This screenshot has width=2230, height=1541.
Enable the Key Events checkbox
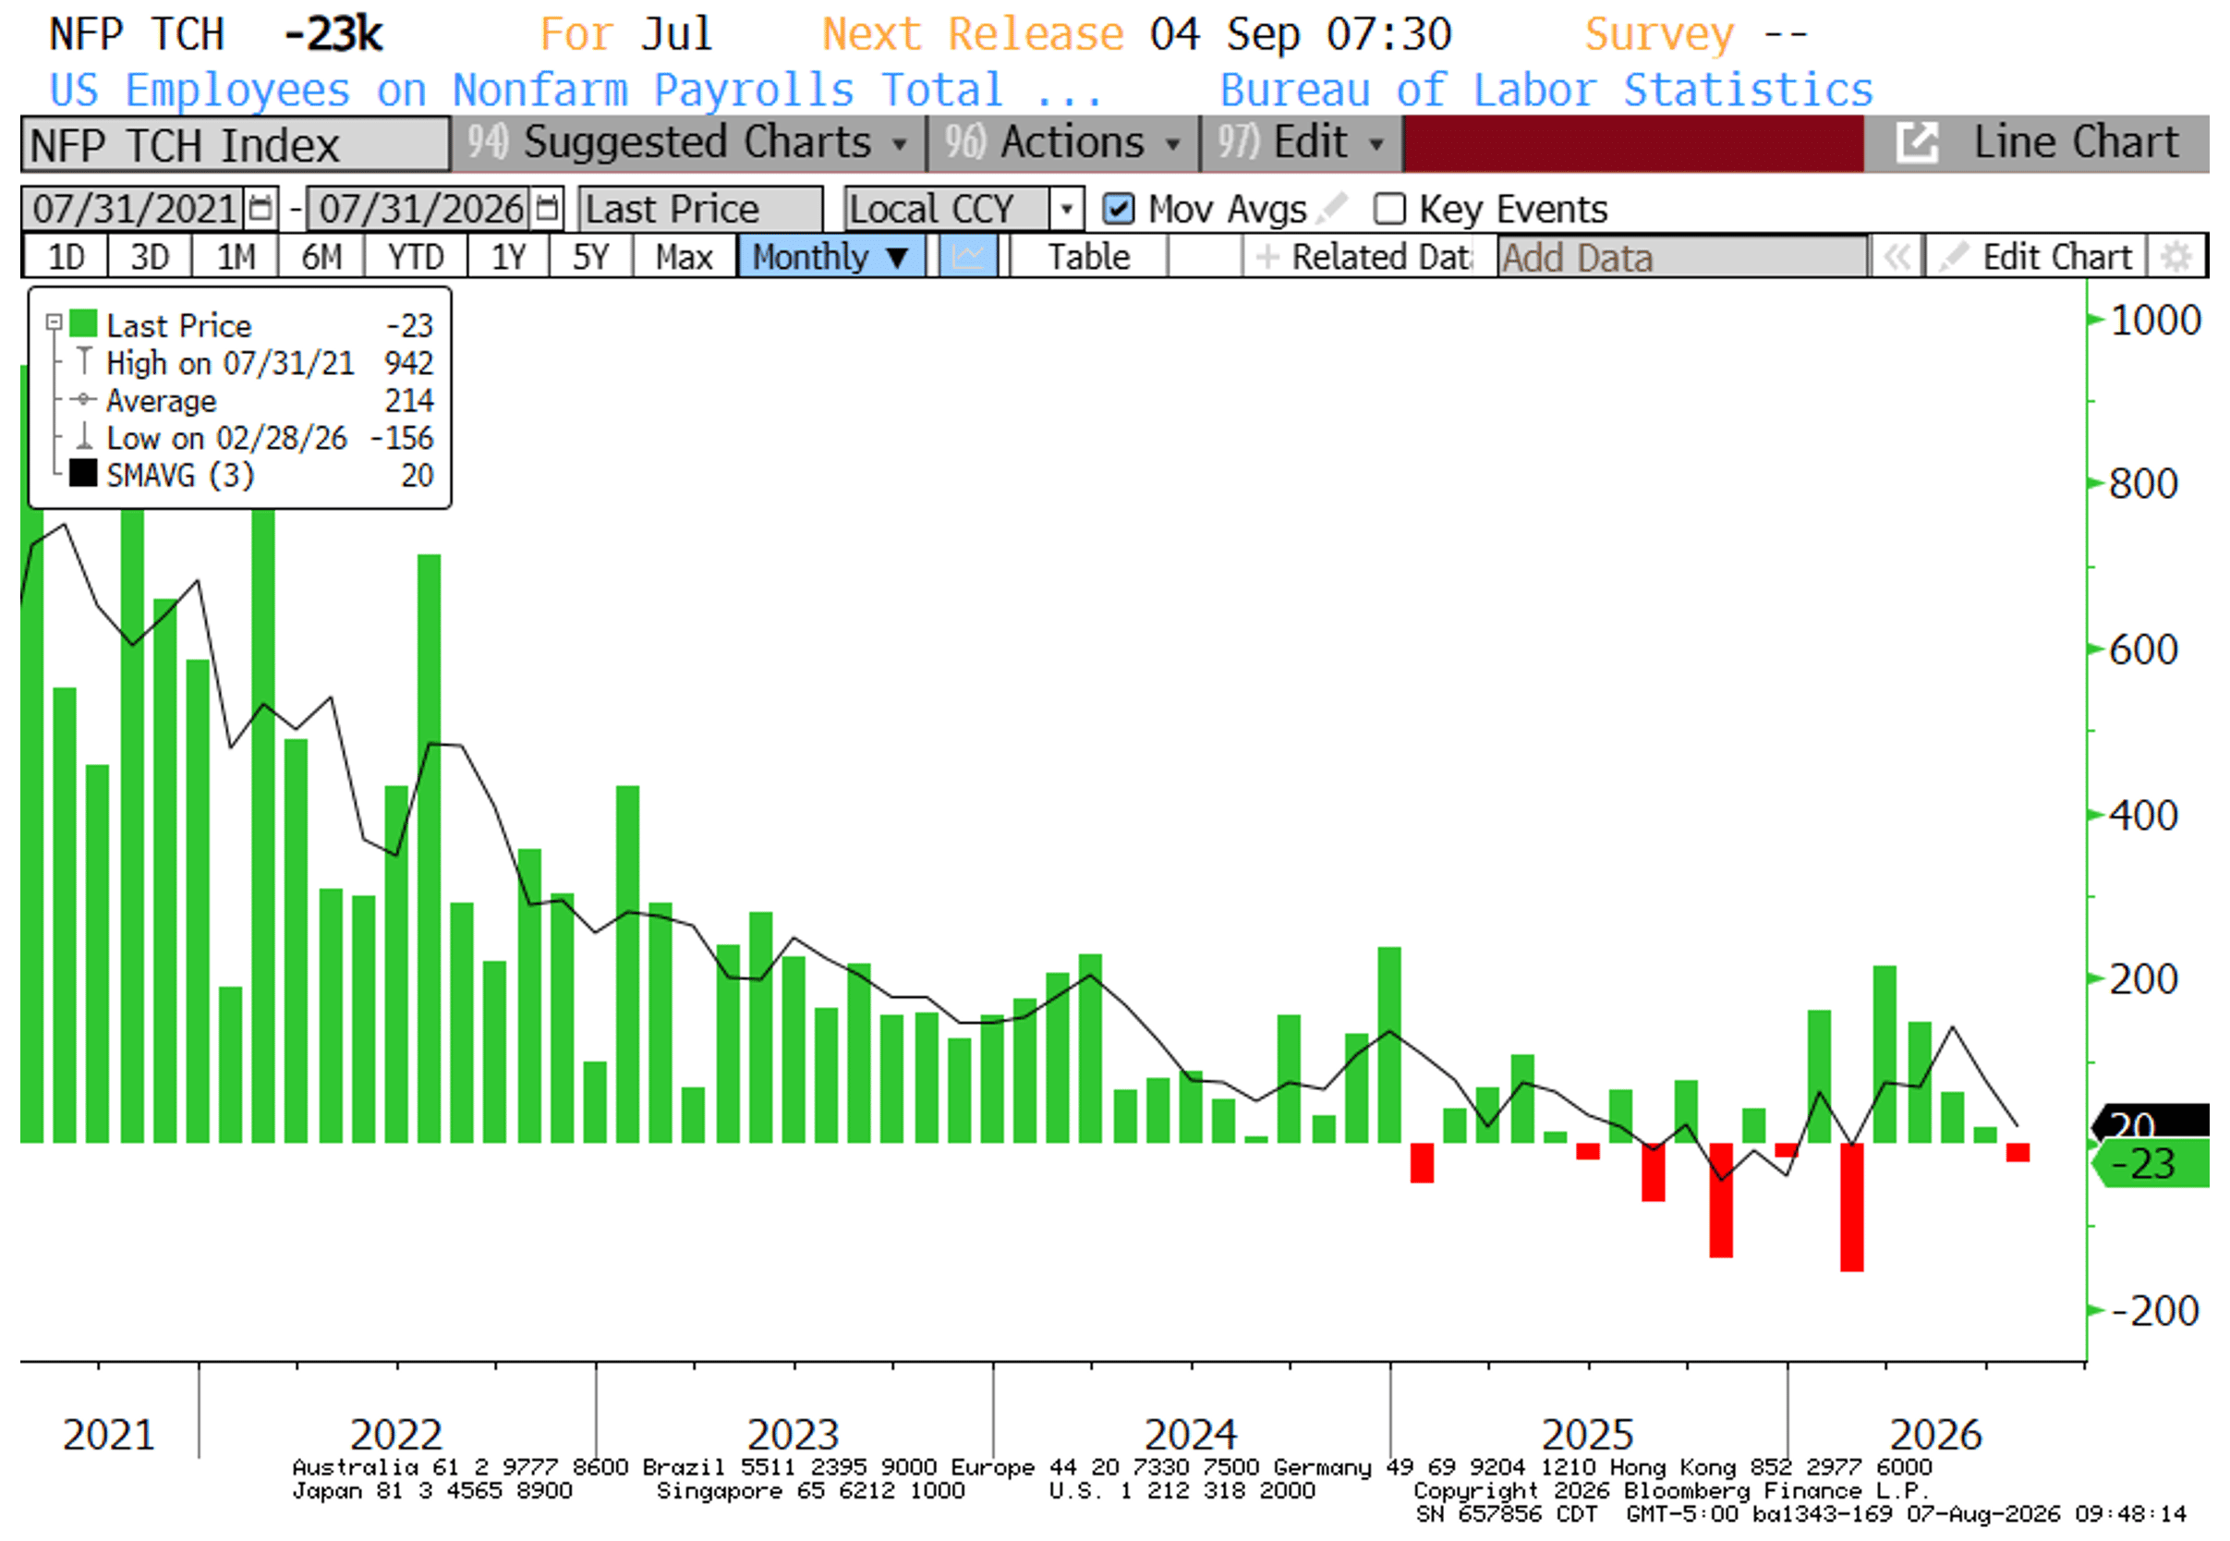[x=1389, y=209]
